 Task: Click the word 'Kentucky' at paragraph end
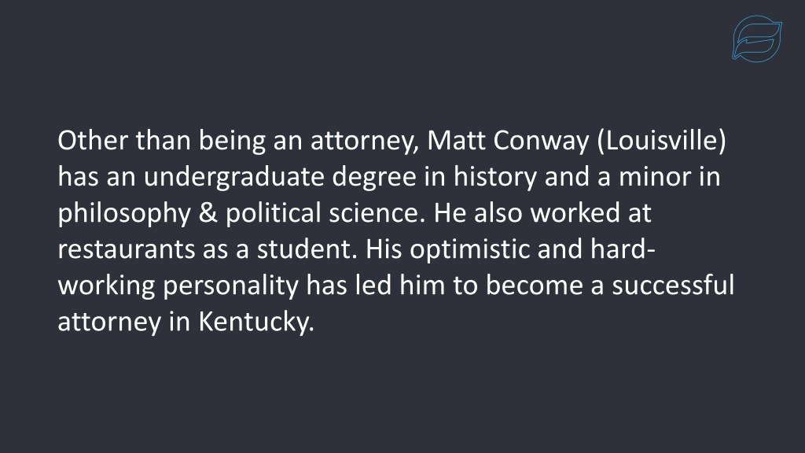tap(256, 322)
